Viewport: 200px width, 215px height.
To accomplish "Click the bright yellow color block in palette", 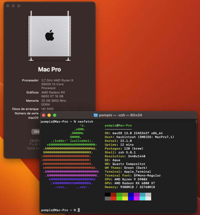I will [125, 198].
